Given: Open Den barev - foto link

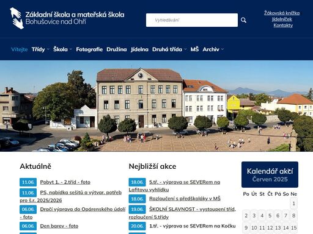Looking at the screenshot, I should tap(59, 226).
